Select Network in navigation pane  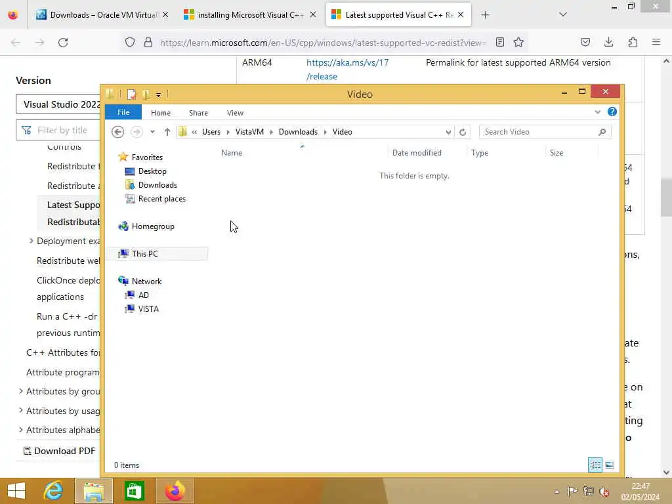point(146,281)
